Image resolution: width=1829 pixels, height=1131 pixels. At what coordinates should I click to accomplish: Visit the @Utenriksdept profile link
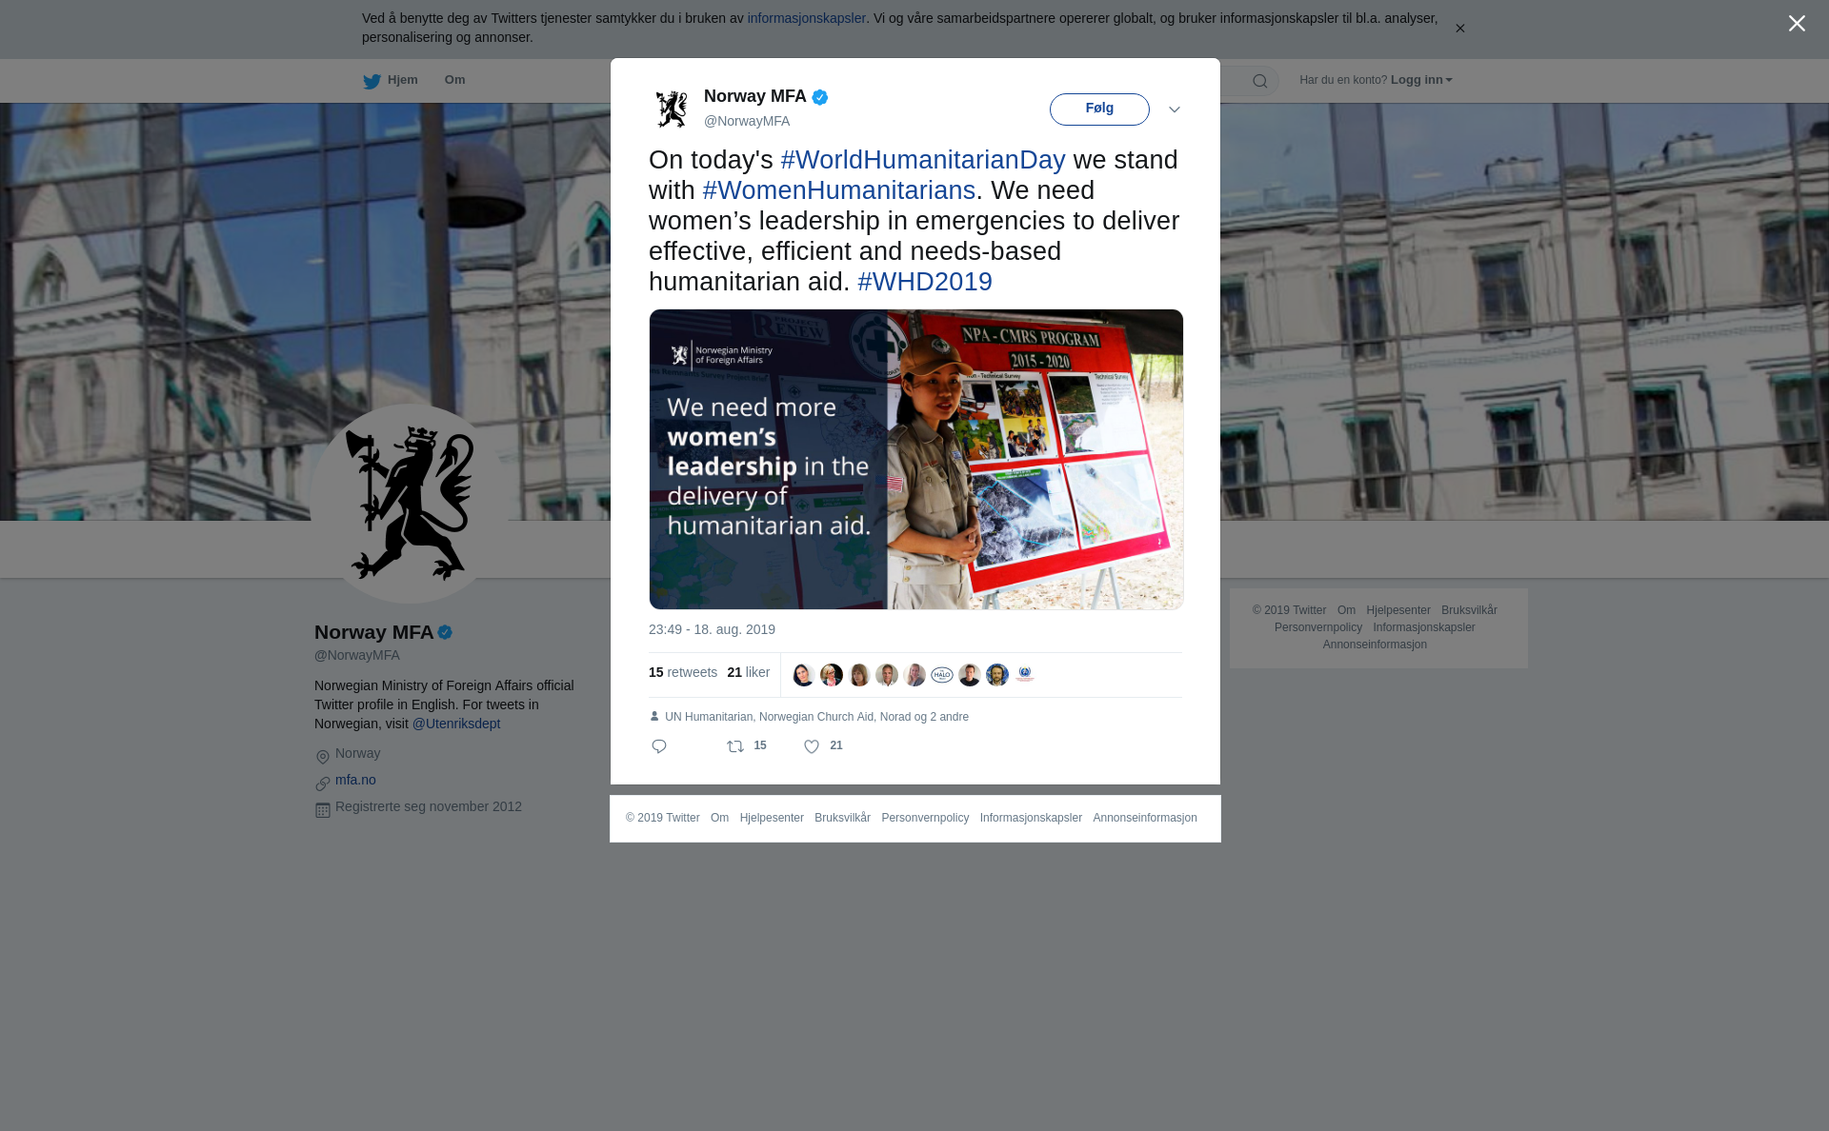pos(455,724)
